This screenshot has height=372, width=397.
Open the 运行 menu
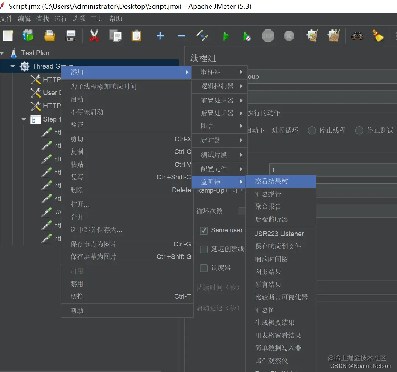pos(61,19)
